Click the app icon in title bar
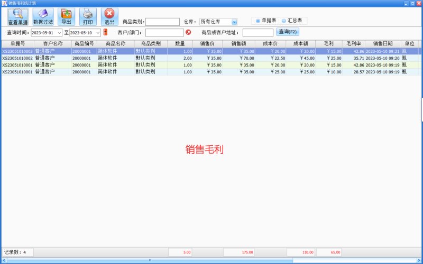423x264 pixels. click(4, 3)
